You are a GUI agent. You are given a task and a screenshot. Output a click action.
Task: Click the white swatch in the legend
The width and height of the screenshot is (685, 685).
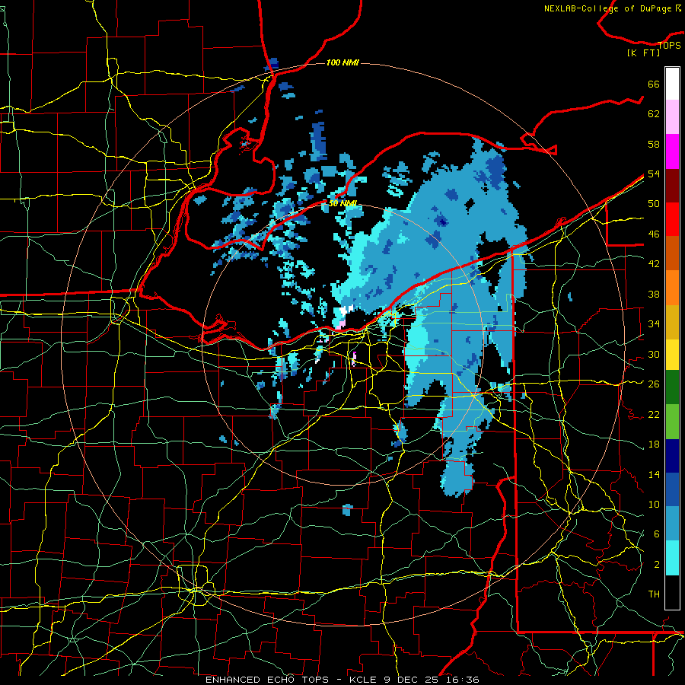[672, 84]
